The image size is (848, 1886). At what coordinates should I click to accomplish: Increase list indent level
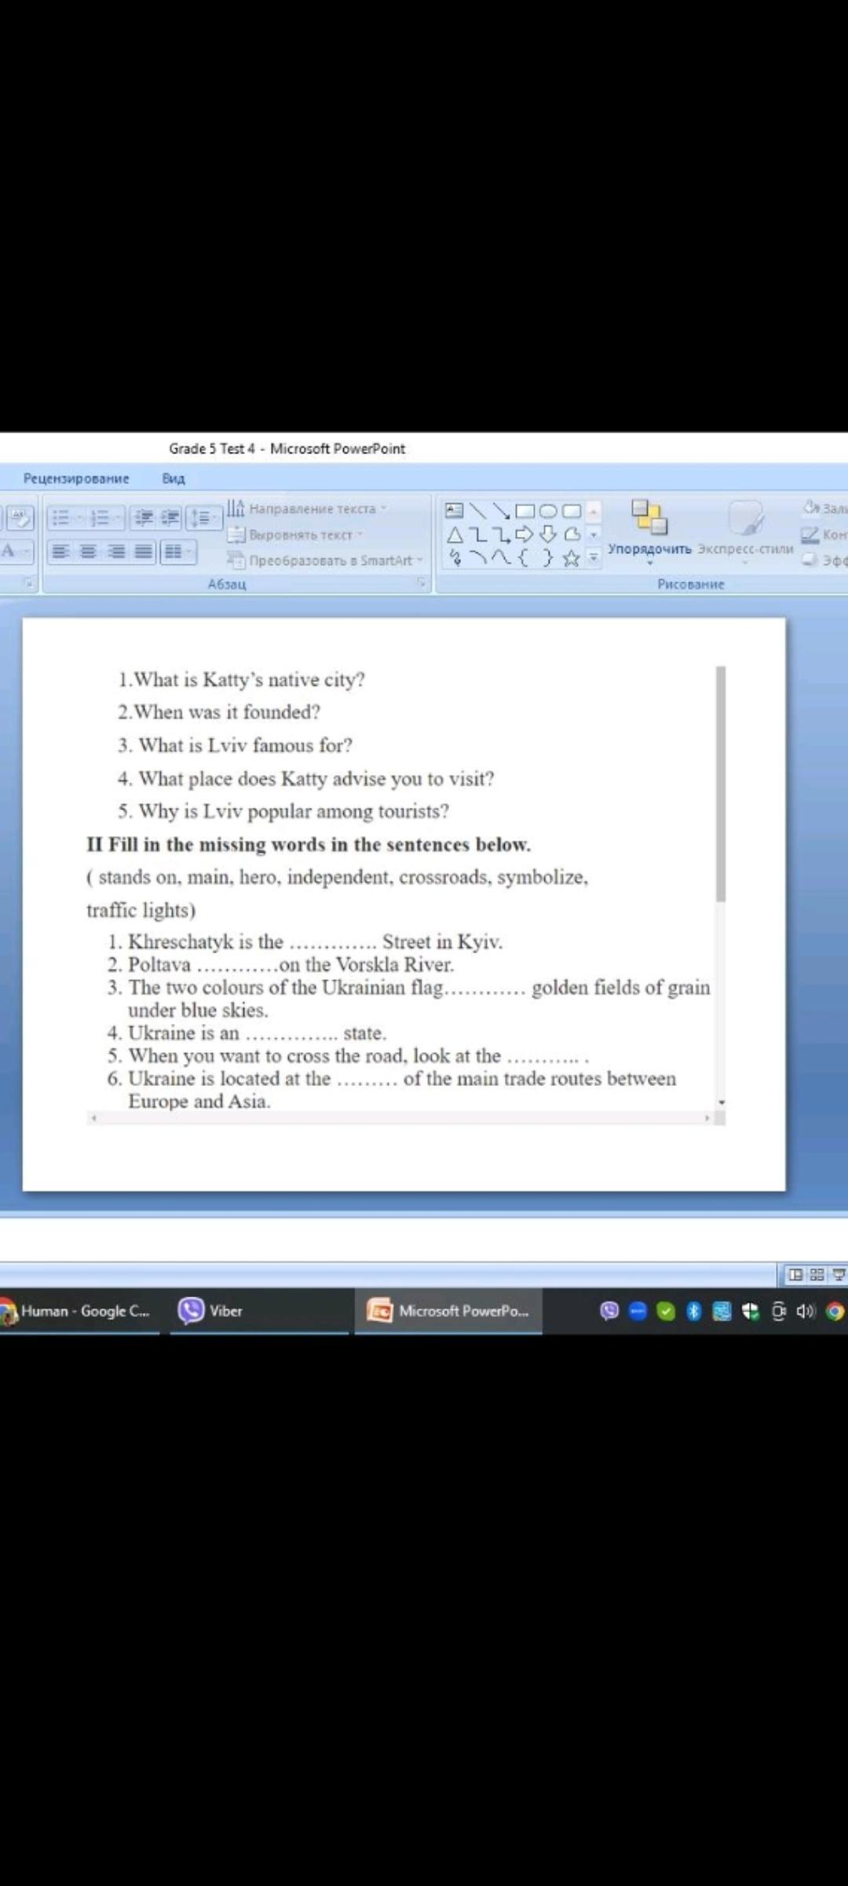(x=170, y=517)
